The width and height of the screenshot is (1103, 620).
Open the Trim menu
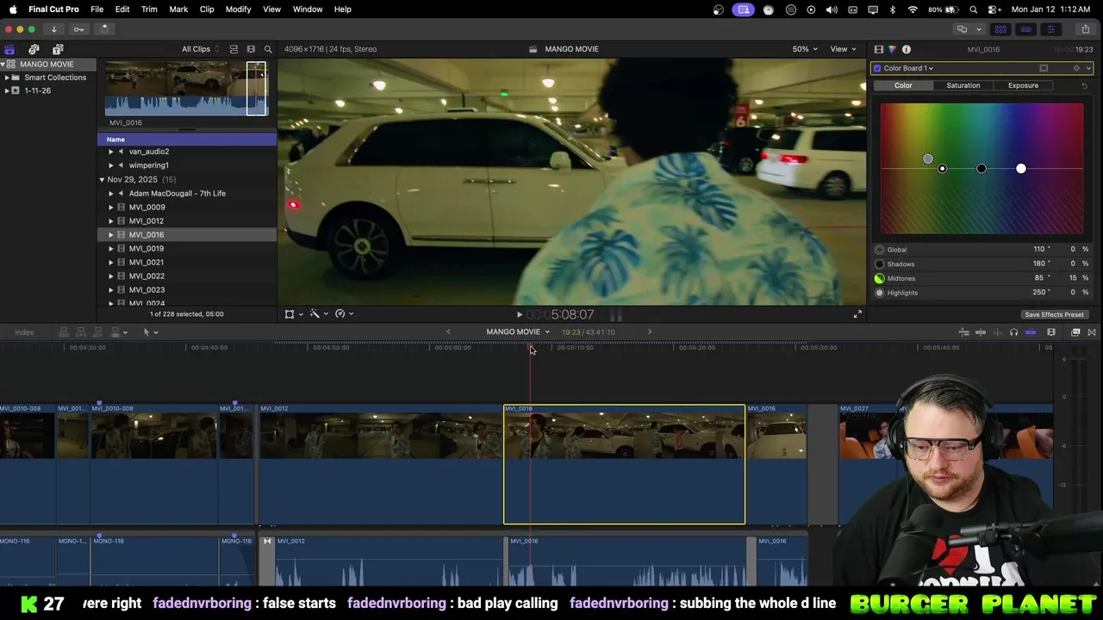tap(149, 9)
